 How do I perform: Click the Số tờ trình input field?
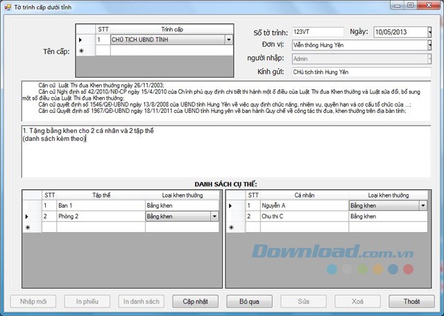[317, 32]
